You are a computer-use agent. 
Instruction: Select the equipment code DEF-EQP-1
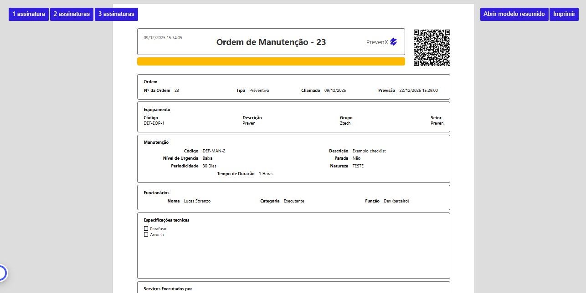coord(154,123)
